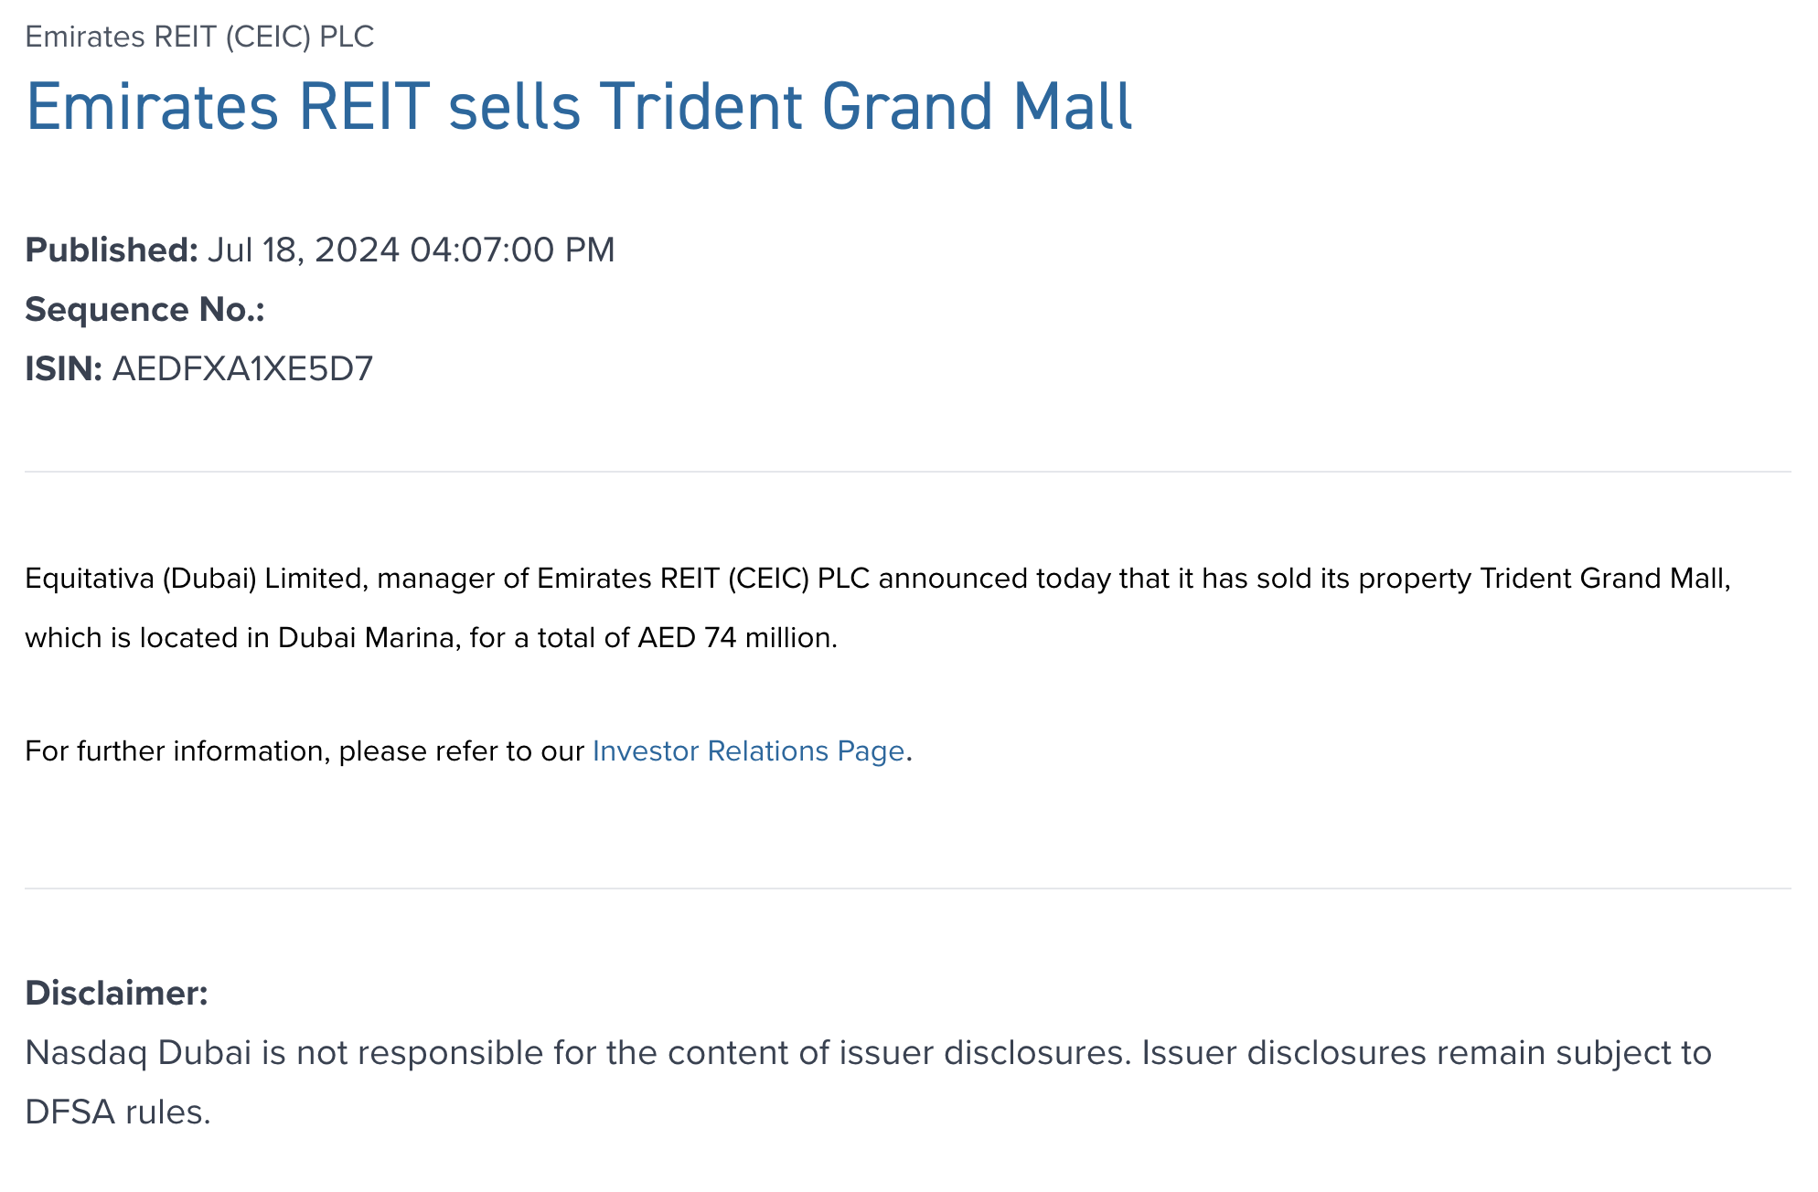Click 'Nasdaq Dubai' in the disclaimer
This screenshot has width=1818, height=1192.
[x=138, y=1052]
